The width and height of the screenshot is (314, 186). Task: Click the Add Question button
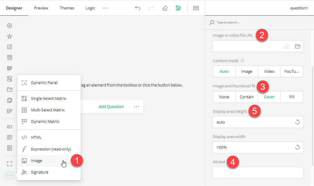[x=111, y=107]
